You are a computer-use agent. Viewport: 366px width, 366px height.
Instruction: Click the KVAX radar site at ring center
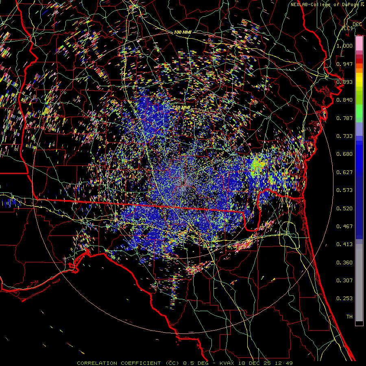pos(183,183)
